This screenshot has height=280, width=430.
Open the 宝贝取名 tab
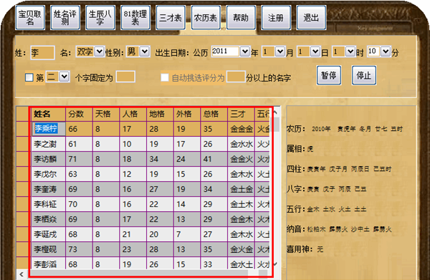pos(30,17)
